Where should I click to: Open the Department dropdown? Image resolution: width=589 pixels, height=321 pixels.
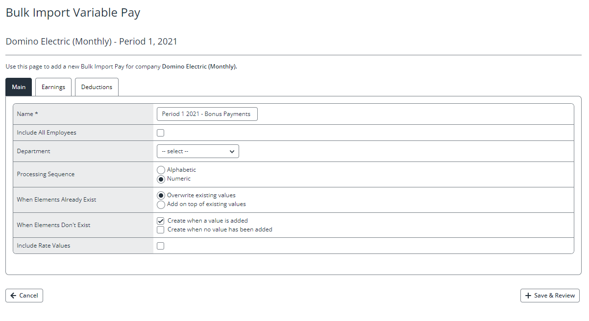198,151
